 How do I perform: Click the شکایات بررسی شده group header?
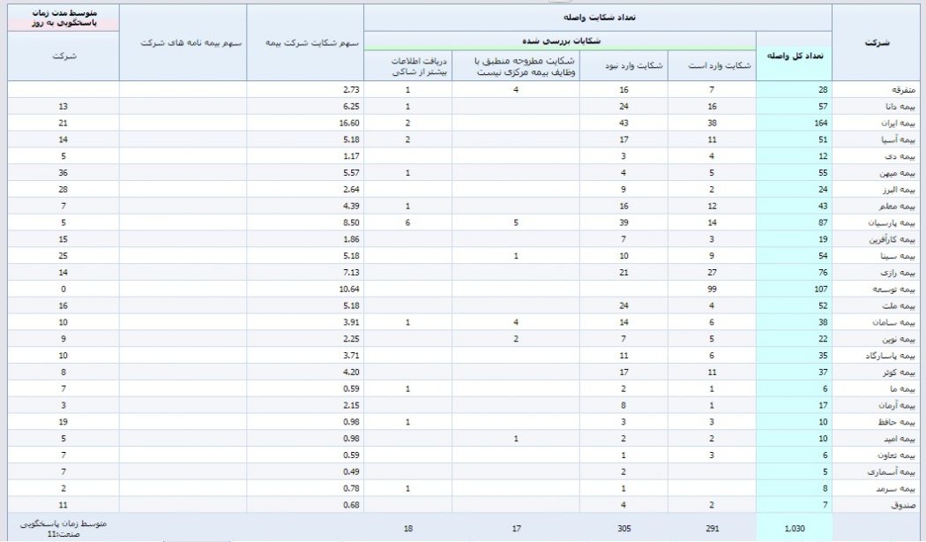(x=559, y=40)
